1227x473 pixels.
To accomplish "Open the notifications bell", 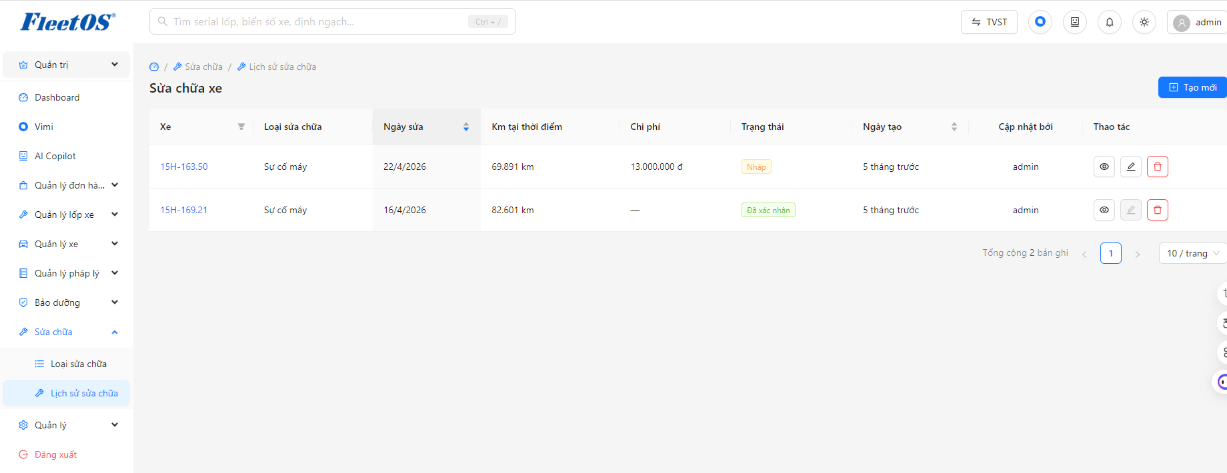I will pos(1110,22).
